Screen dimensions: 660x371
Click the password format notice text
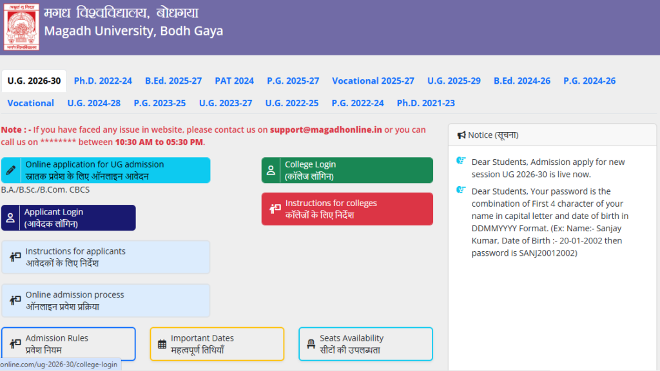550,222
